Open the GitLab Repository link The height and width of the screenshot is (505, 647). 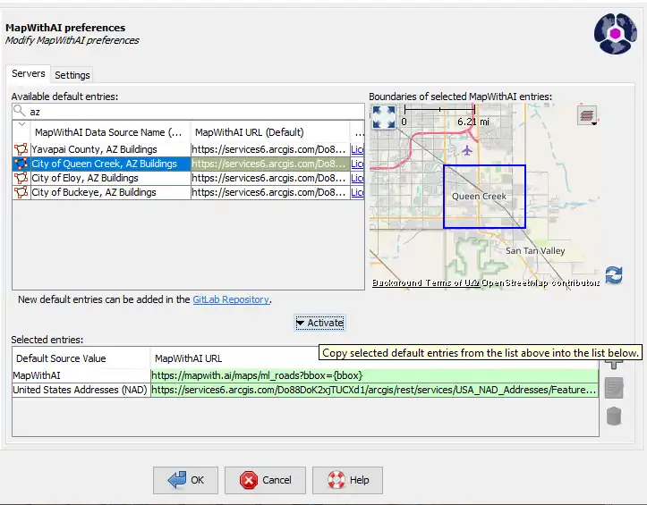(231, 299)
